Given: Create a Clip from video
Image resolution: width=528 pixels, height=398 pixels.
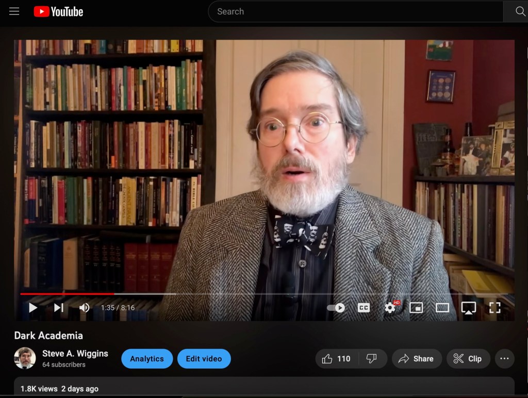Looking at the screenshot, I should pyautogui.click(x=468, y=359).
